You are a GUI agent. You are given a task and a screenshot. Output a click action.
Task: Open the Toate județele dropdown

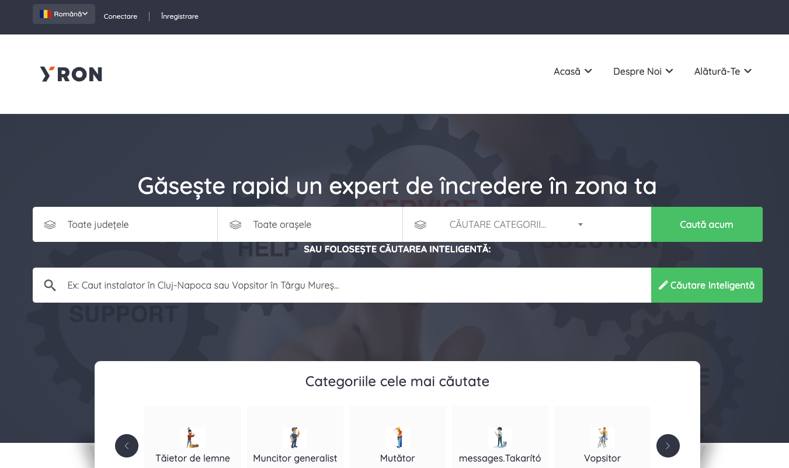click(125, 224)
